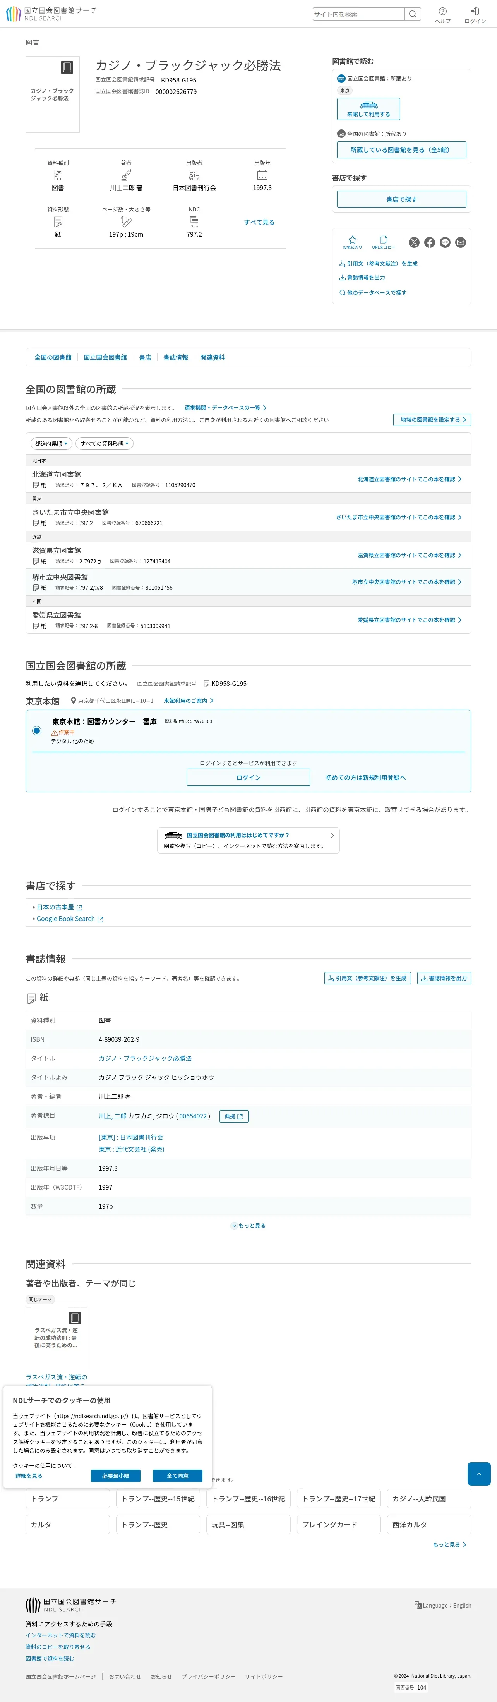
Task: Click 書誌情報を出力 button in bibliographic section
Action: 444,979
